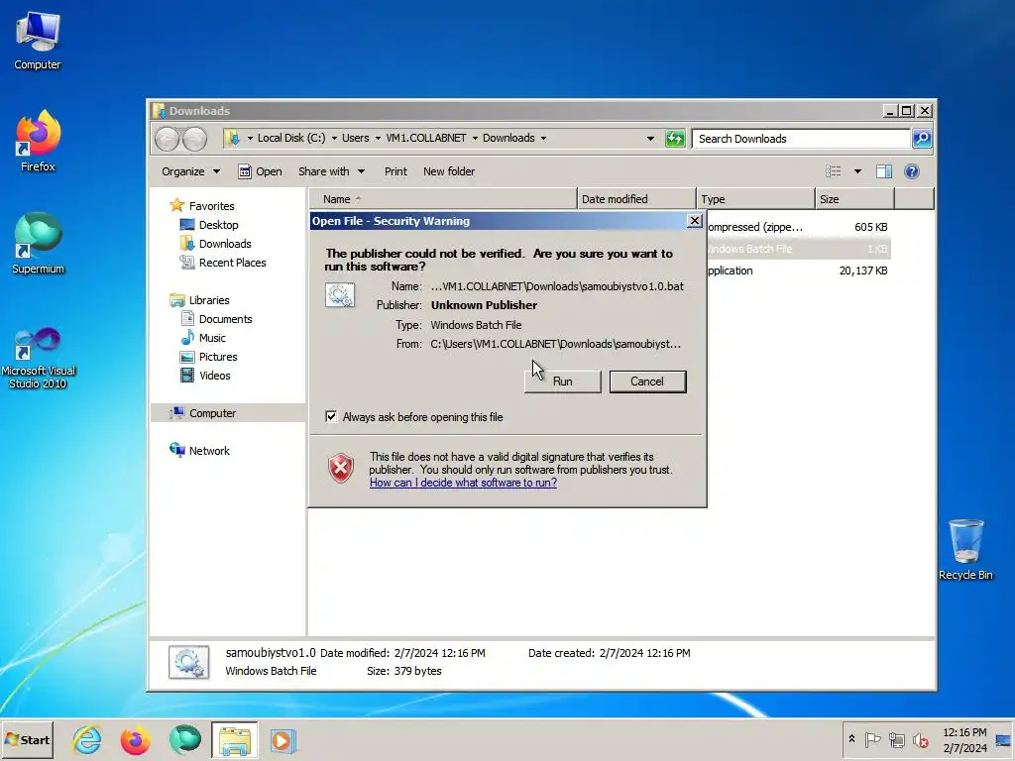Select Favorites in the navigation pane
This screenshot has height=761, width=1015.
[x=211, y=206]
